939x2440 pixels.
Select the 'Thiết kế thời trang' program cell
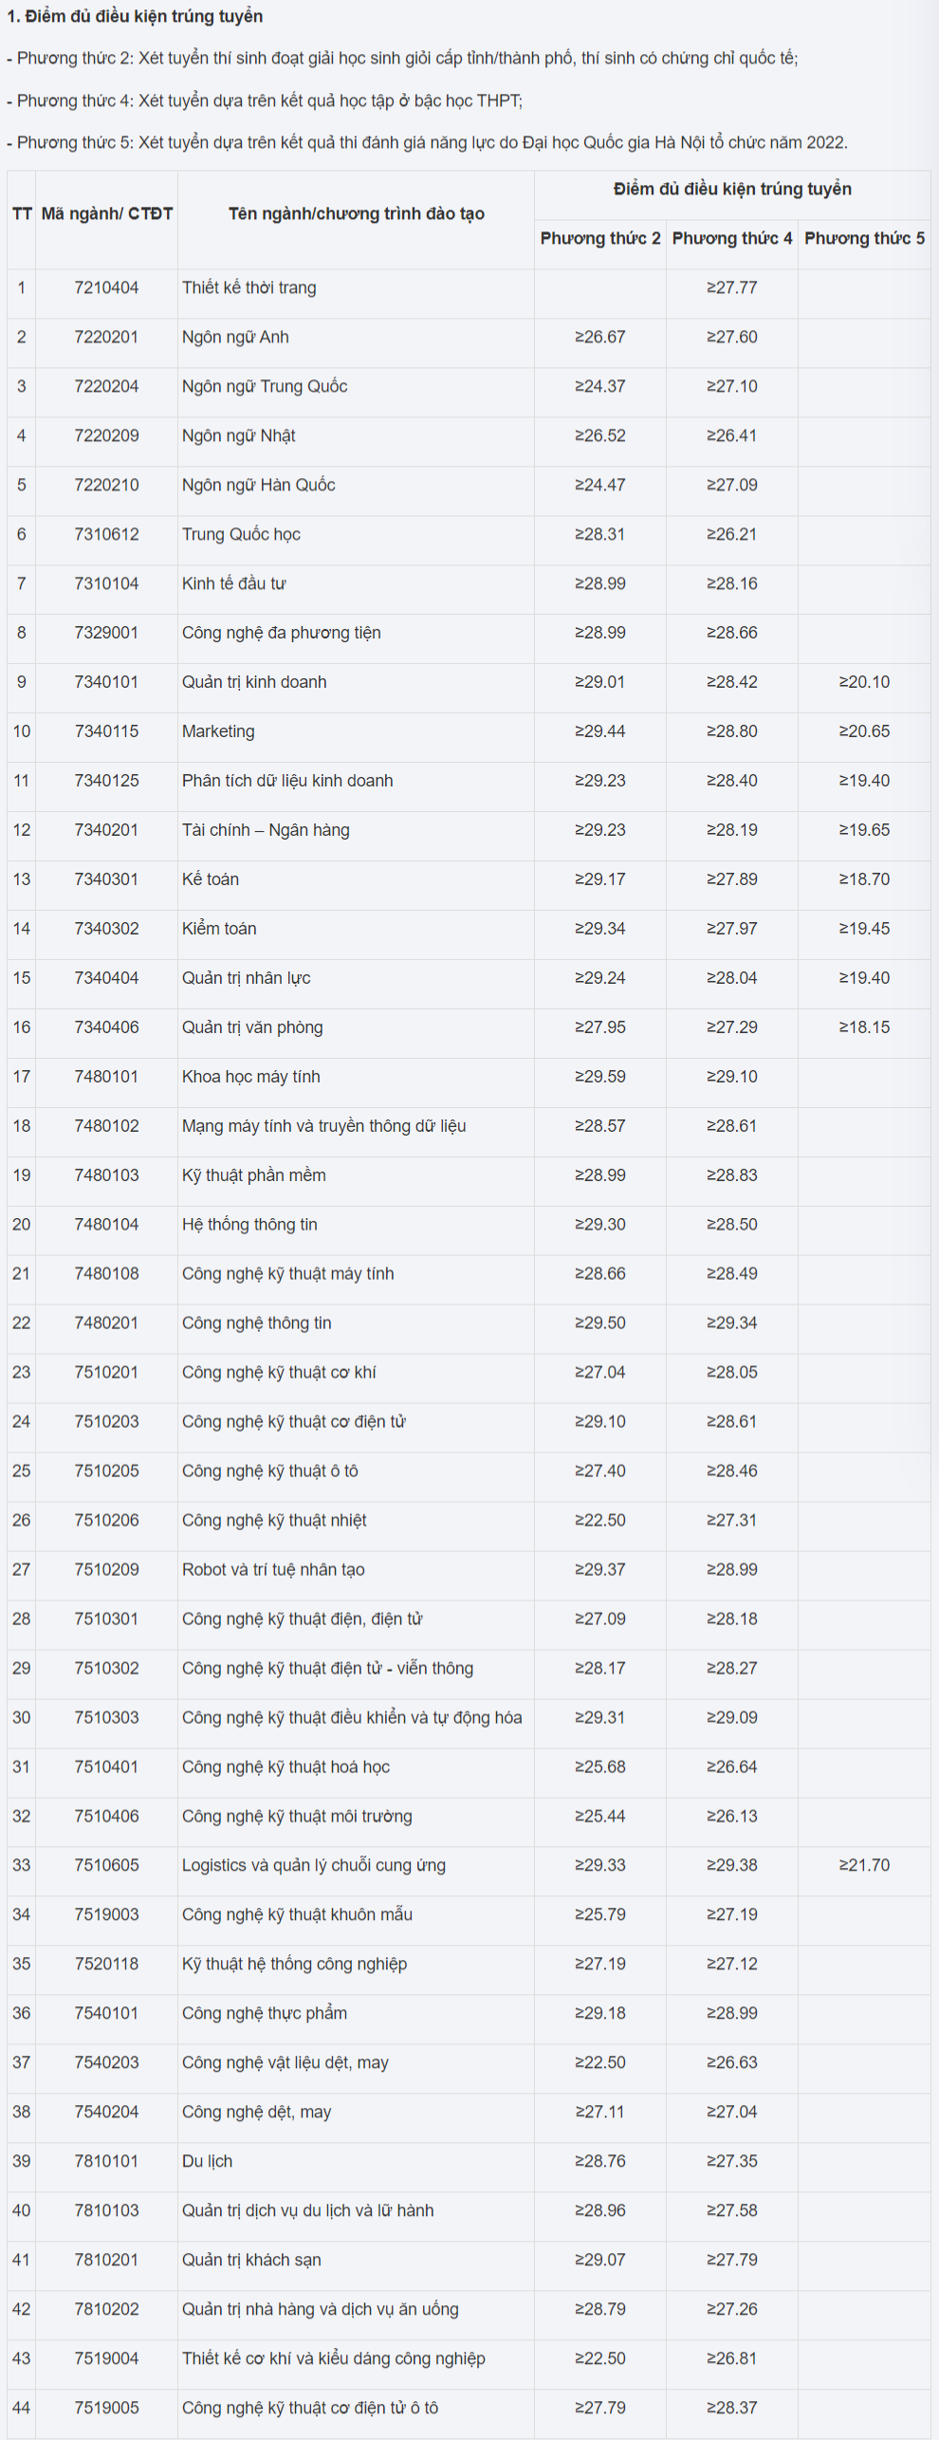tap(249, 287)
